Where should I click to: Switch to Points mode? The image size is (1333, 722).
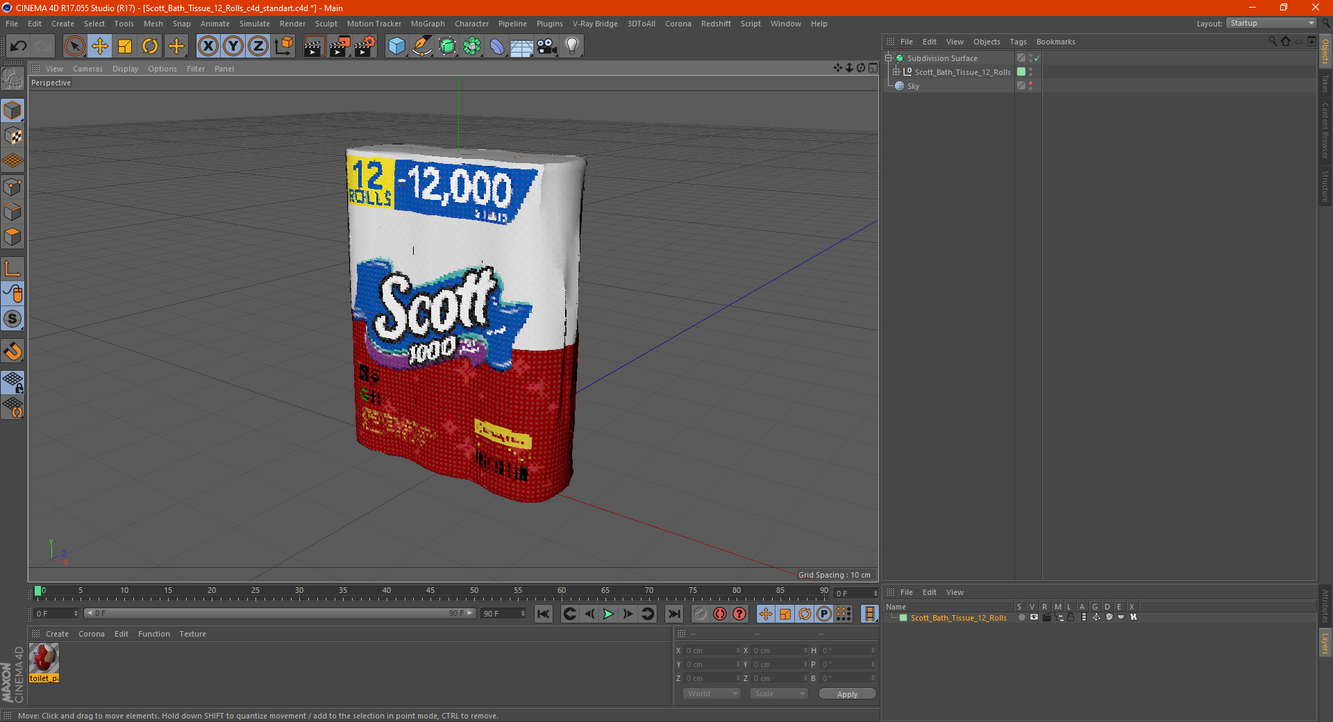[x=12, y=187]
